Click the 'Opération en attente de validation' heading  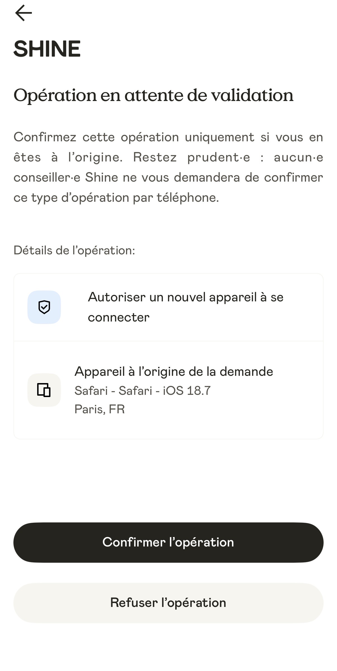coord(153,95)
